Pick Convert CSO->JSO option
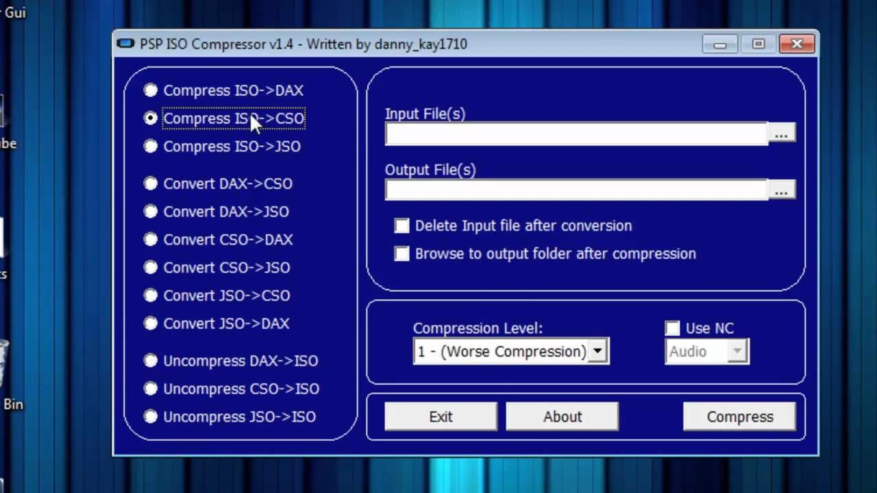877x493 pixels. [217, 268]
